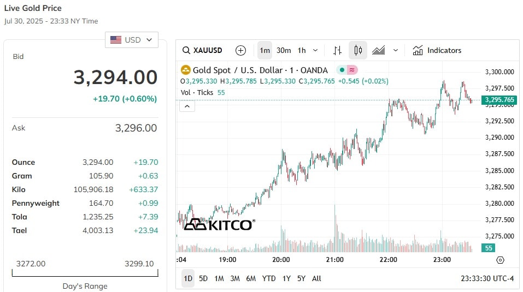Click the Ounce row label
This screenshot has height=292, width=523.
23,162
